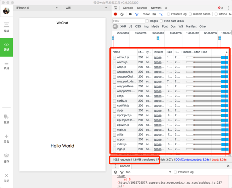Switch to the Sources tab
The height and width of the screenshot is (188, 232).
point(142,8)
